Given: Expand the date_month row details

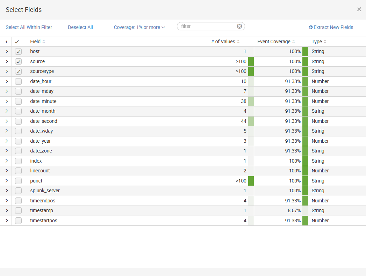Looking at the screenshot, I should tap(7, 111).
